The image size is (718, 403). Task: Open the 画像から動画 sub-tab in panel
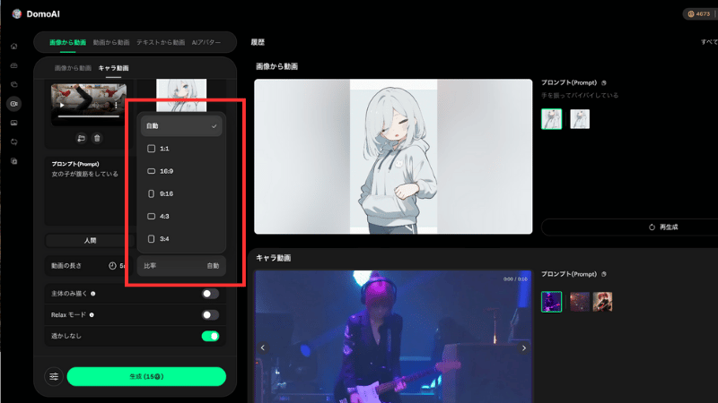coord(73,68)
